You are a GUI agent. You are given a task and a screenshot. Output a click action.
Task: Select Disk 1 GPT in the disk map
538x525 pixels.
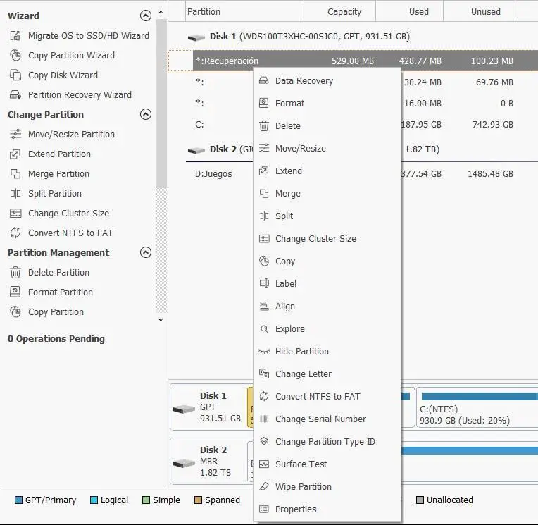208,407
